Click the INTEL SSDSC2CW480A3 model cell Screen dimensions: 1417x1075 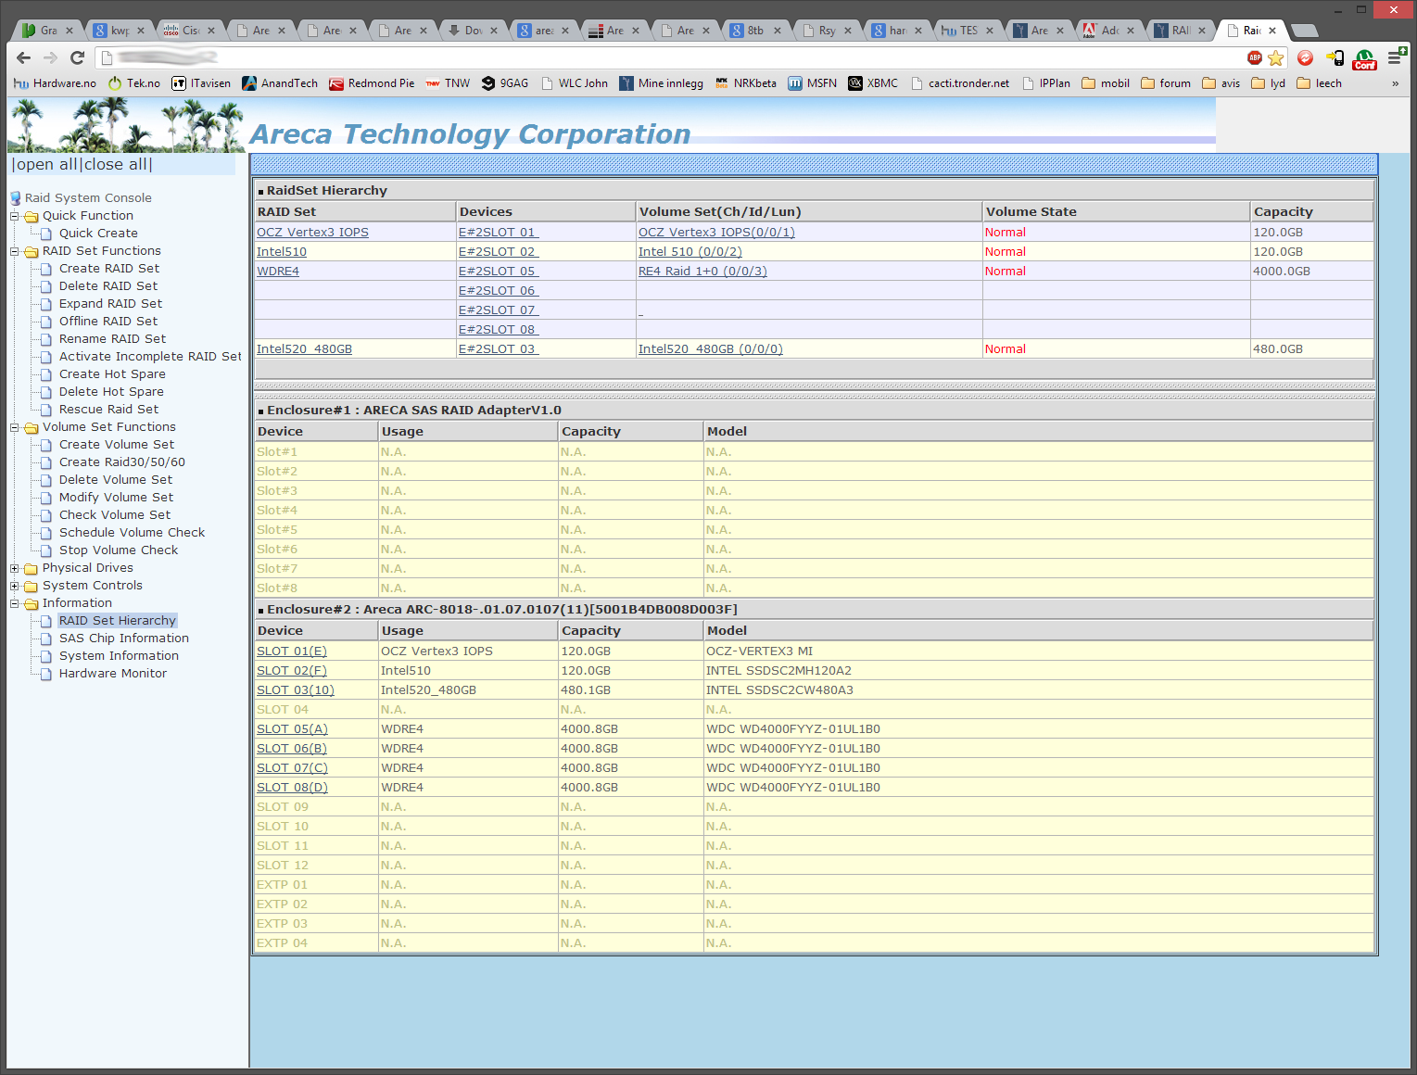1038,690
